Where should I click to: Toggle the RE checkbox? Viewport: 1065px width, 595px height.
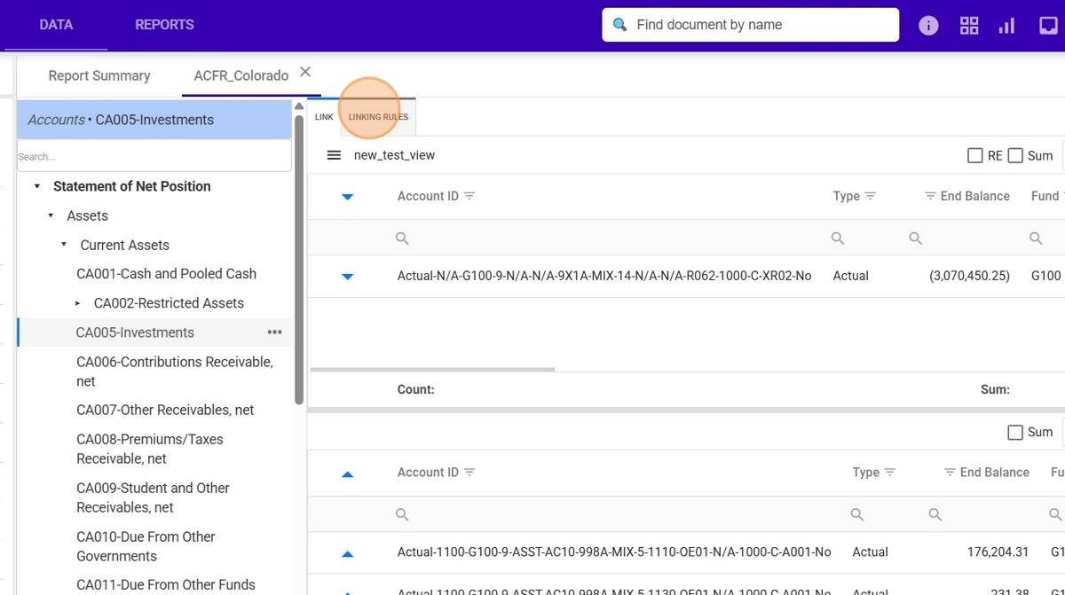(975, 155)
